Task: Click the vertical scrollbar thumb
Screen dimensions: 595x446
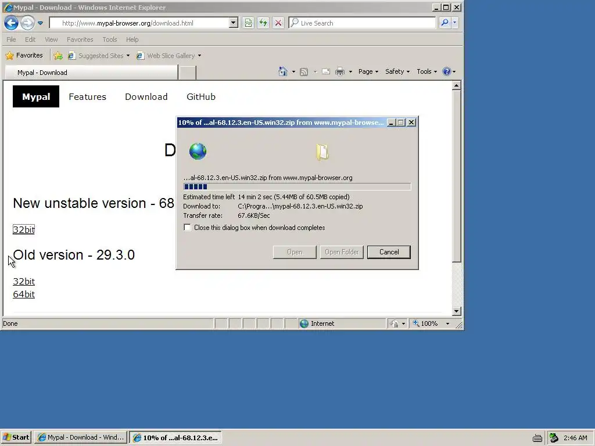Action: pos(457,177)
